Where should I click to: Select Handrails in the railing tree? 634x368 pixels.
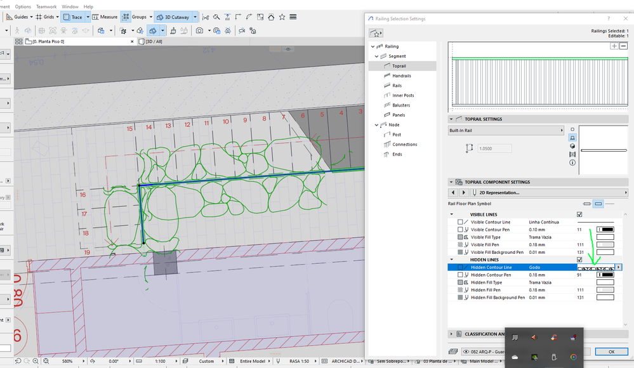click(x=401, y=76)
